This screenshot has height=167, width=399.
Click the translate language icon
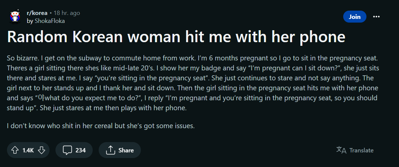tap(341, 150)
